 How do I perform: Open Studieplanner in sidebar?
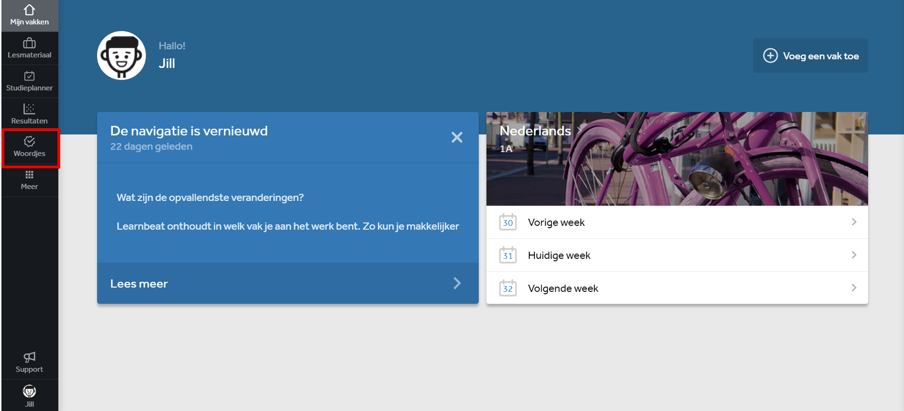[29, 81]
